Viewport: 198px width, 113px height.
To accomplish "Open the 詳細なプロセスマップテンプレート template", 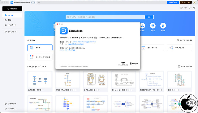I will 152,81.
